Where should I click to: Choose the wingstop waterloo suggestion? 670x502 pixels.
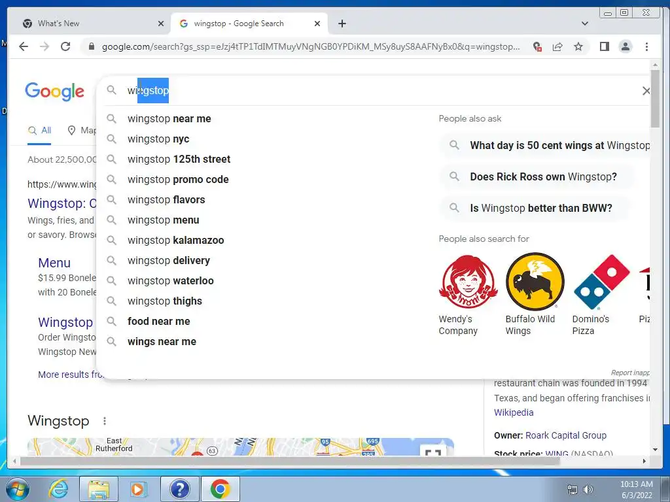171,281
